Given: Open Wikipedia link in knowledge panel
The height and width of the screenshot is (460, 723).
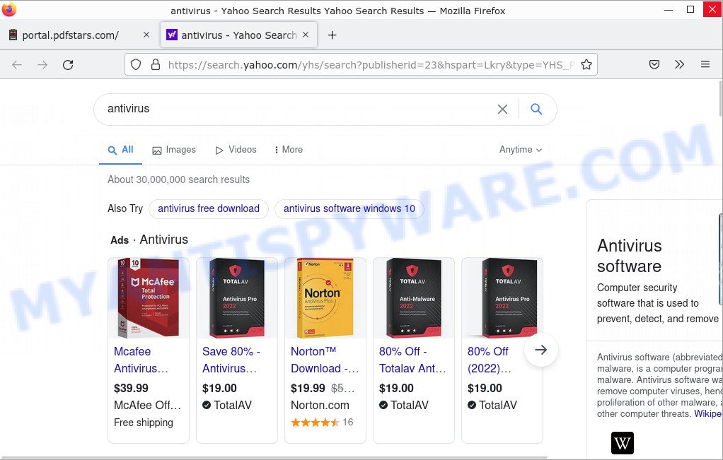Looking at the screenshot, I should 707,413.
